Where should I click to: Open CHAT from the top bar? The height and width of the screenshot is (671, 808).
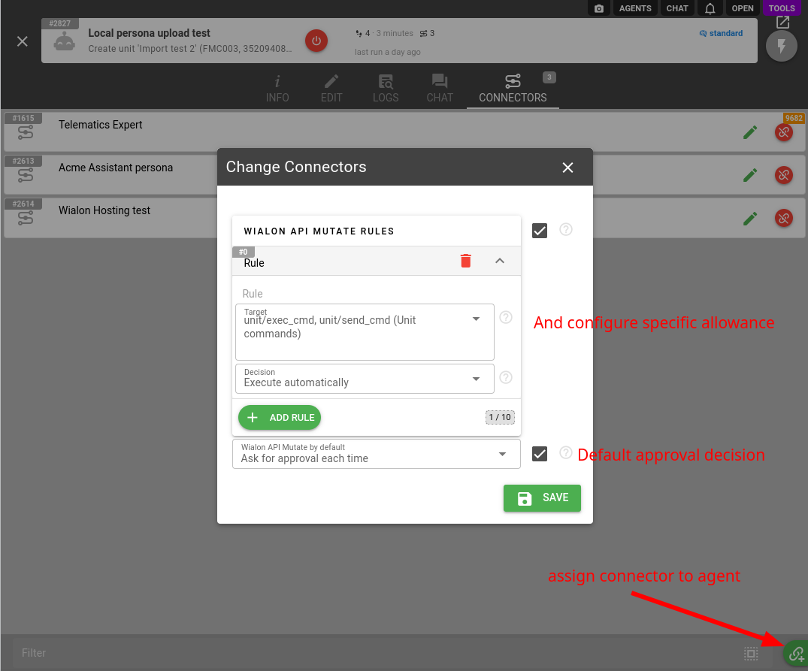click(x=677, y=8)
